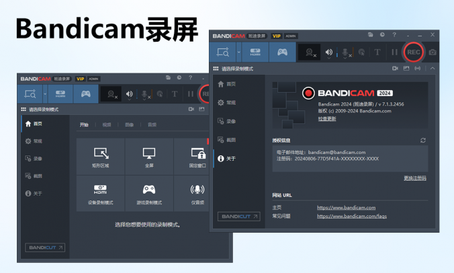Choose 固定窗口 recording mode tile
The width and height of the screenshot is (454, 273).
[x=191, y=157]
